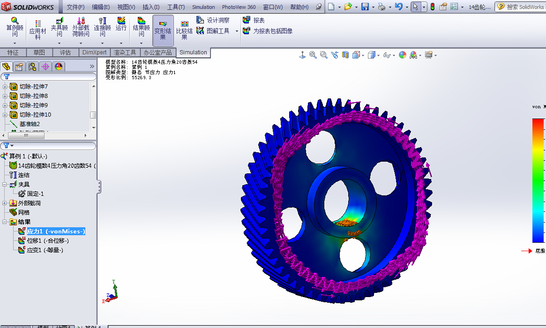Switch to the 草图 tab
The height and width of the screenshot is (328, 546).
coord(39,52)
